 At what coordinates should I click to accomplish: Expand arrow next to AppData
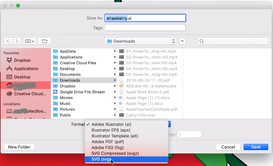(115, 51)
